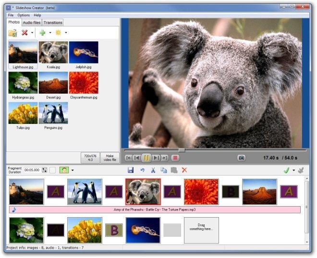
Task: Expand the dropdown next to yellow sun icon
Action: click(x=66, y=33)
